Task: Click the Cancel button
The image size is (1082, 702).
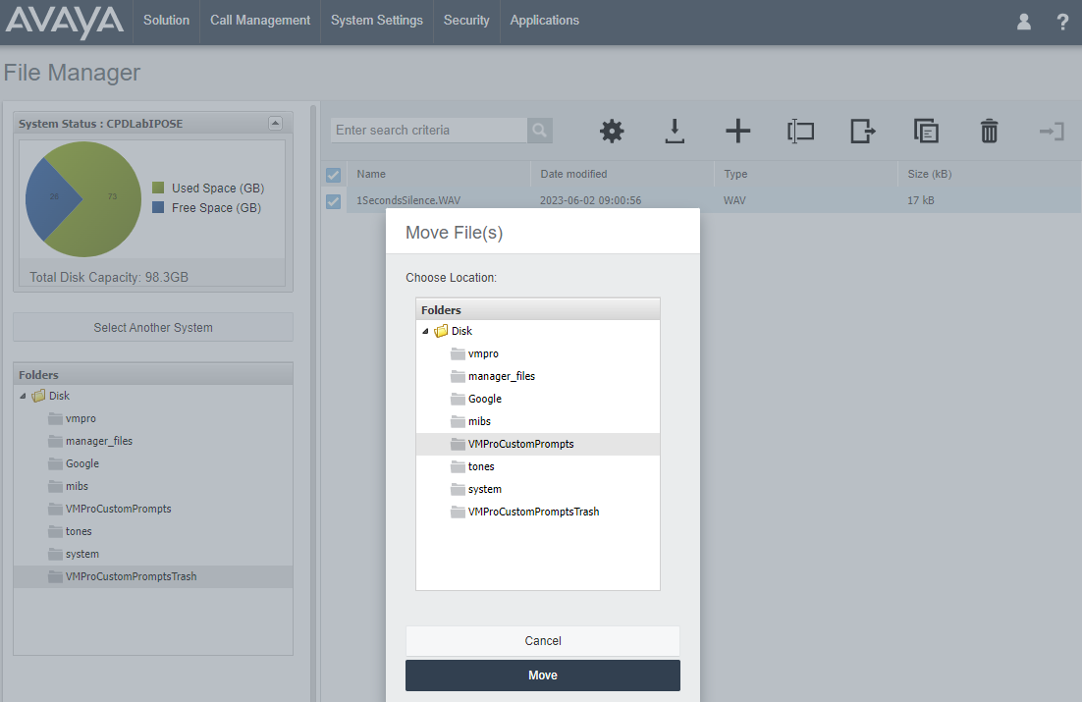Action: coord(543,640)
